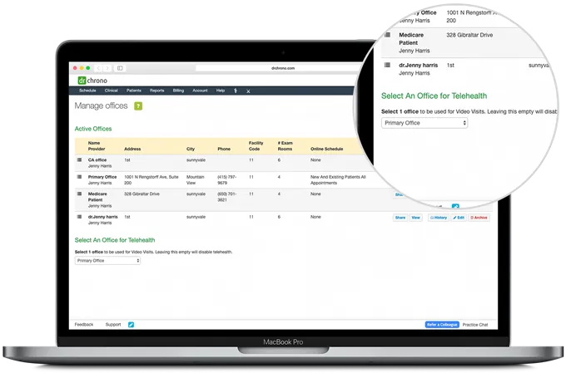Click Edit for dr.Jenny harris office

click(459, 218)
